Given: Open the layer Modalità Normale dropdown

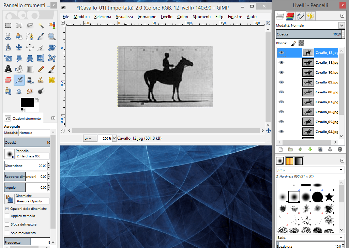Looking at the screenshot, I should 342,25.
